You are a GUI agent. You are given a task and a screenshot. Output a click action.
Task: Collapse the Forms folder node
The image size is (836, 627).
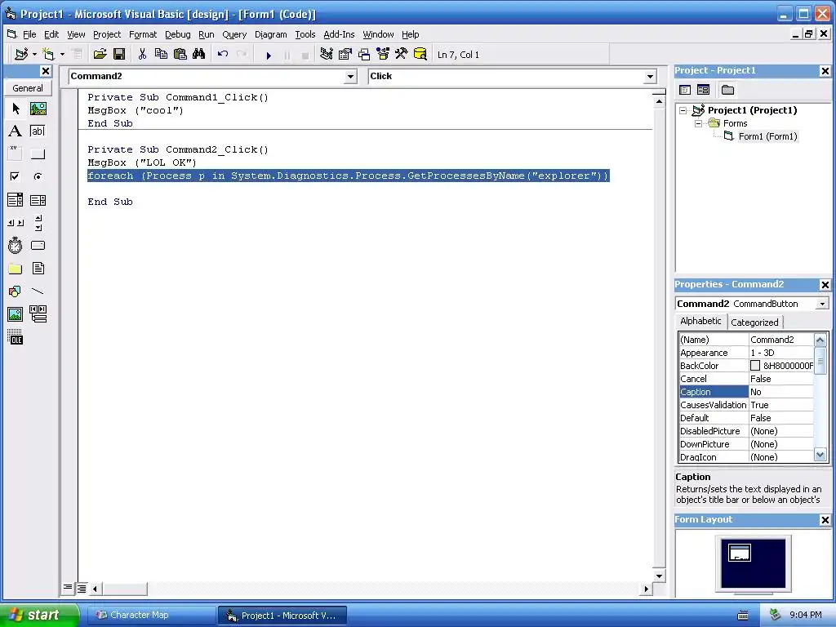click(698, 124)
